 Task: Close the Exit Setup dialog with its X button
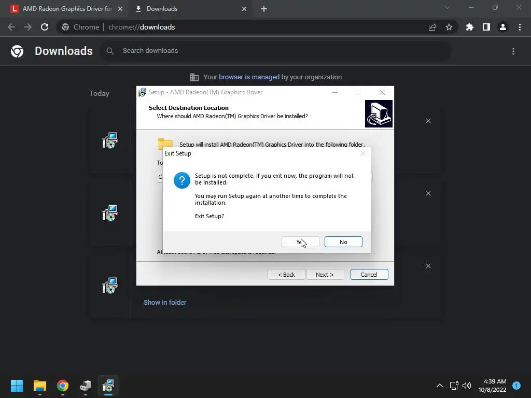pos(363,153)
